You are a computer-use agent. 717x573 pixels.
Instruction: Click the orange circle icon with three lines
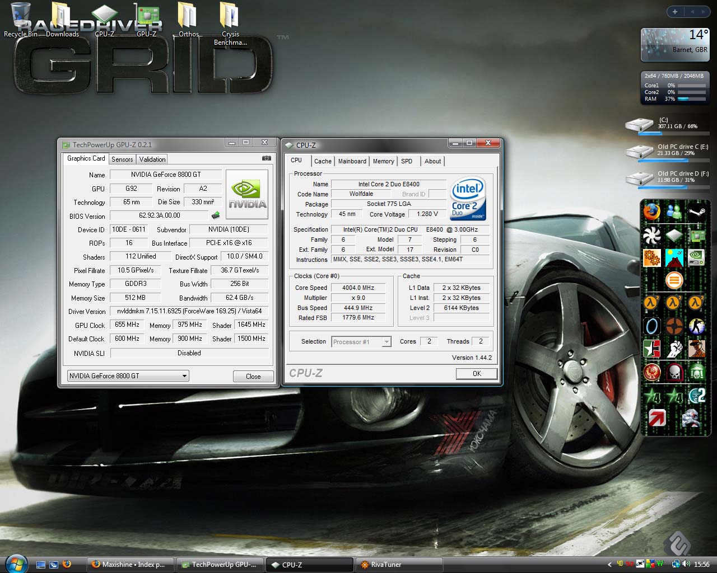(674, 280)
